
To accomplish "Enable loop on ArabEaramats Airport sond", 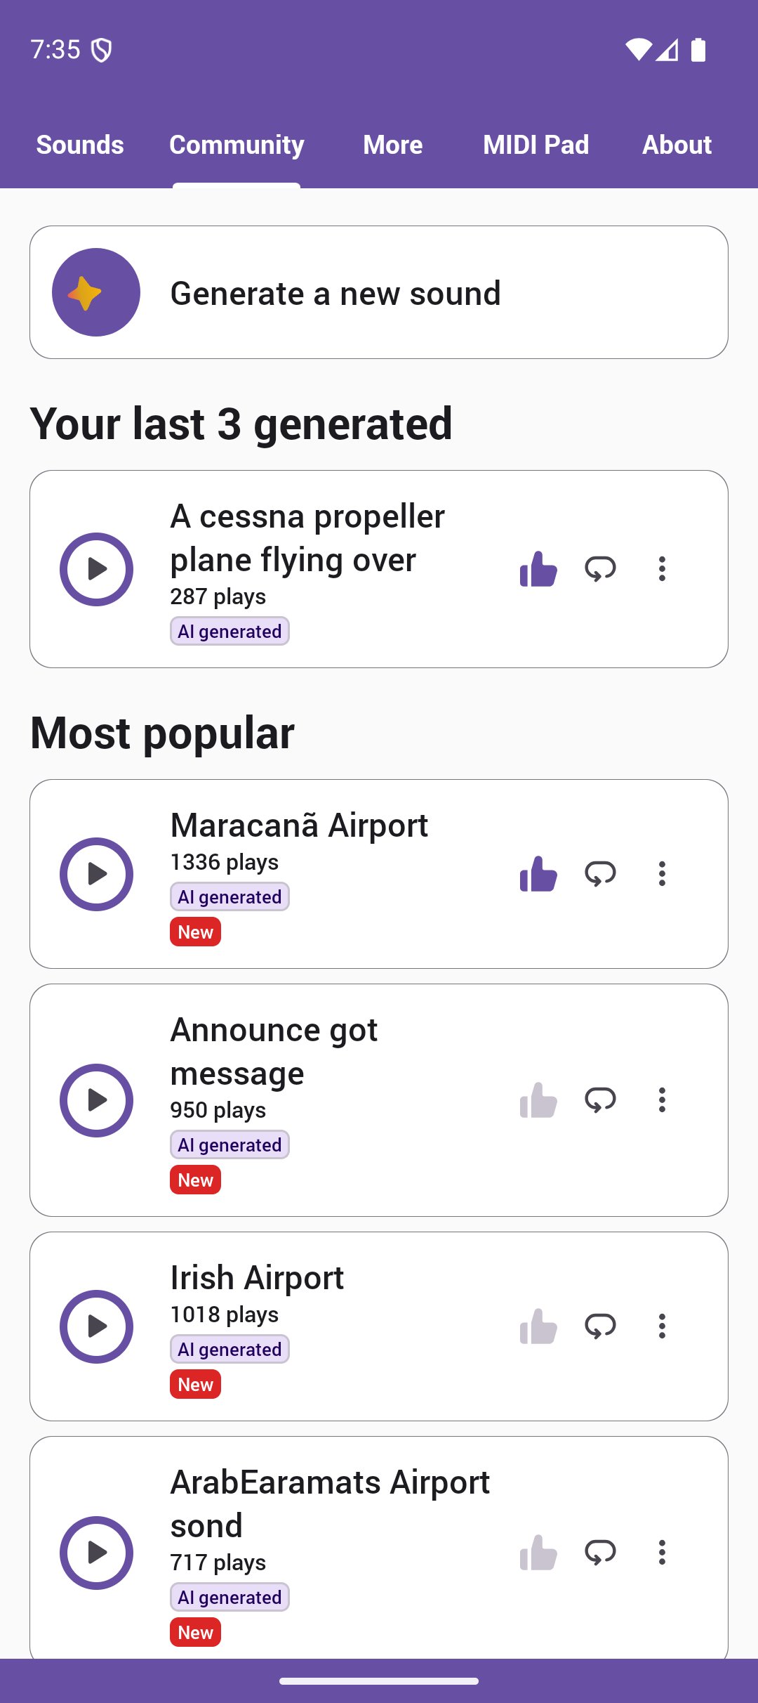I will [600, 1553].
